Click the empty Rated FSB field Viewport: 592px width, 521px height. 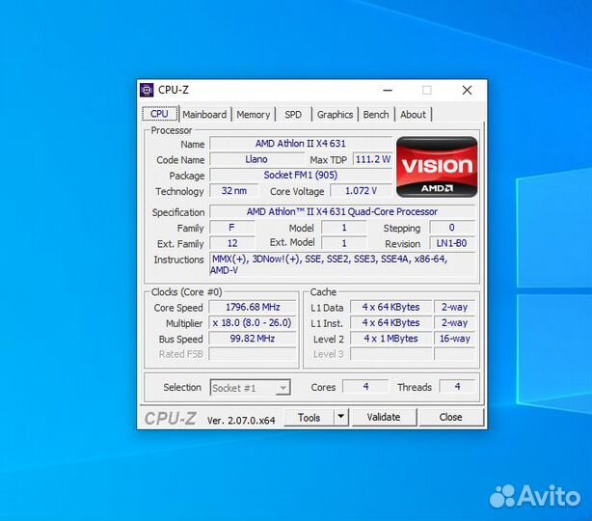point(253,354)
